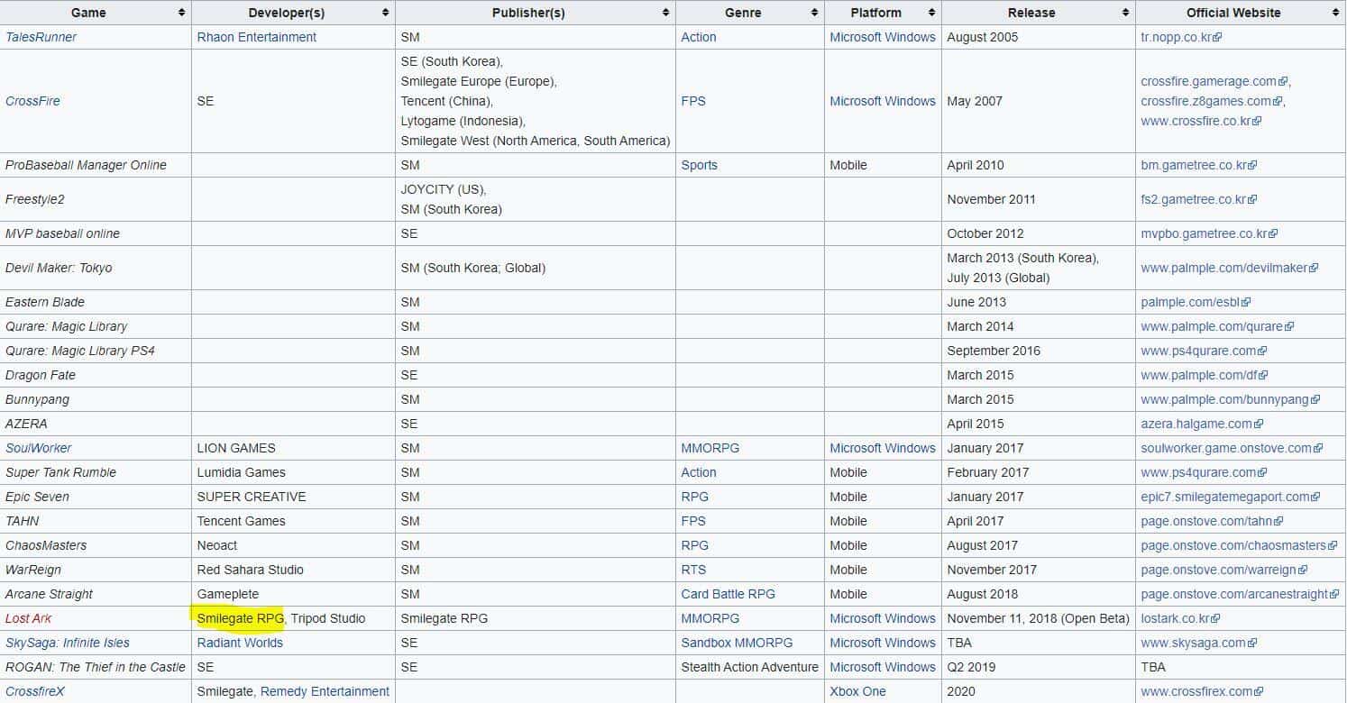The width and height of the screenshot is (1347, 703).
Task: Open the CrossFire game article link
Action: pos(32,101)
